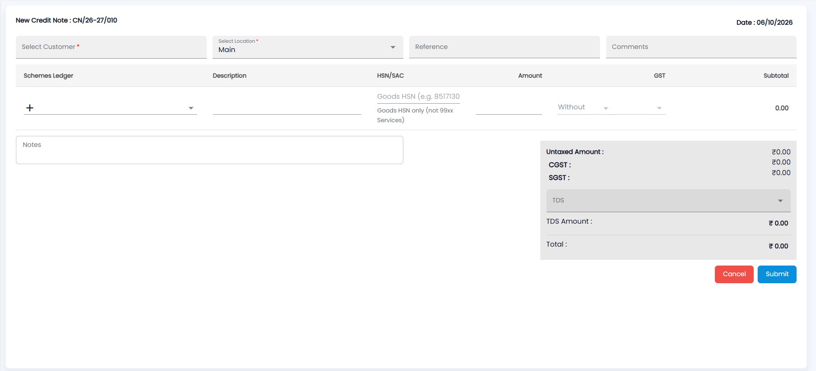Click the Amount line input
Image resolution: width=816 pixels, height=371 pixels.
[x=509, y=108]
